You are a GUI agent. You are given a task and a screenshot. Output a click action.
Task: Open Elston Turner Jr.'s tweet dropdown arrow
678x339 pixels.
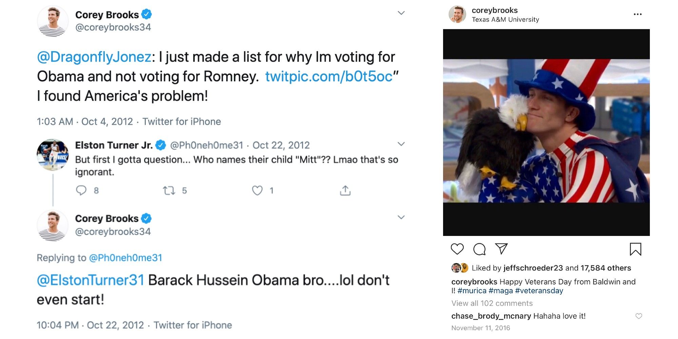[x=401, y=144]
